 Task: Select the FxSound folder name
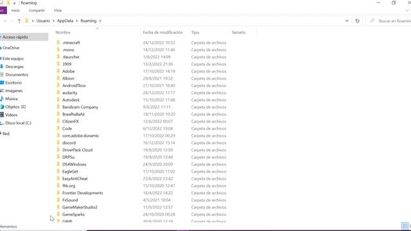pos(70,200)
